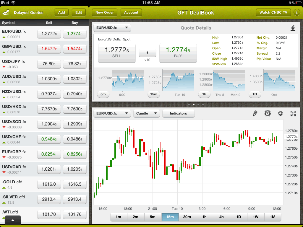Tap the lot quantity 1 field

pos(147,53)
